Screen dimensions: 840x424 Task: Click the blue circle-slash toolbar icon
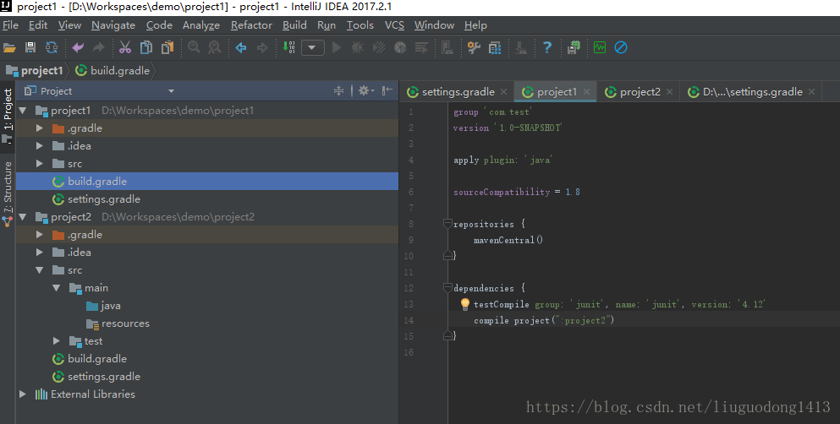point(620,47)
